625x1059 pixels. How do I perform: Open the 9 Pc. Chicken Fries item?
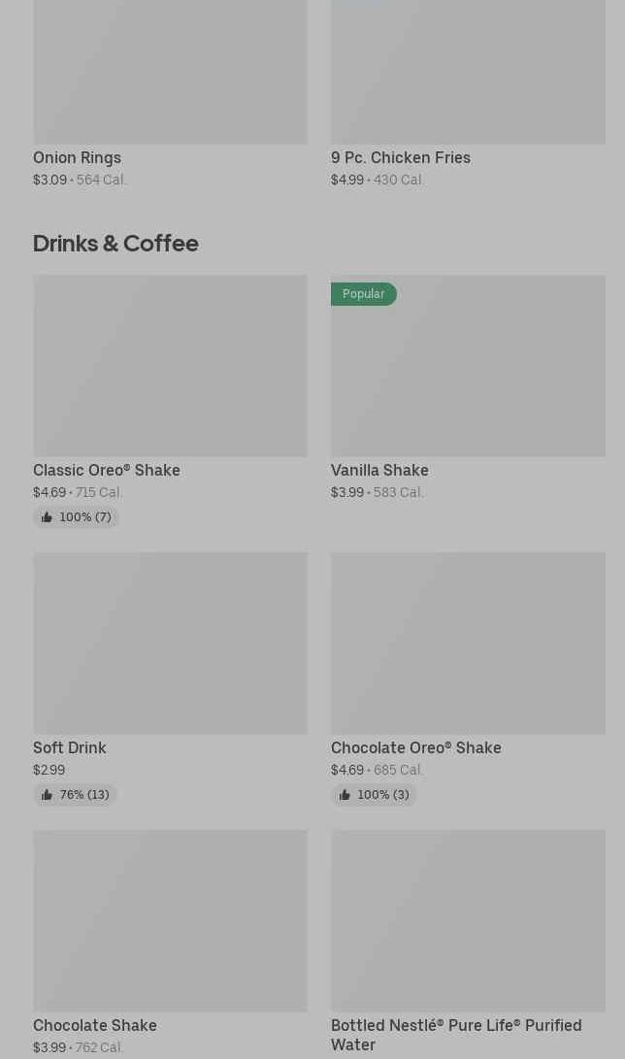[x=400, y=157]
